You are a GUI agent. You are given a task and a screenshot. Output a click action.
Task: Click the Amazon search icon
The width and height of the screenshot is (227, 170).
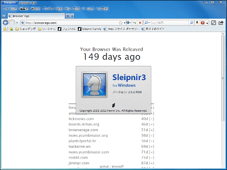pos(197,23)
